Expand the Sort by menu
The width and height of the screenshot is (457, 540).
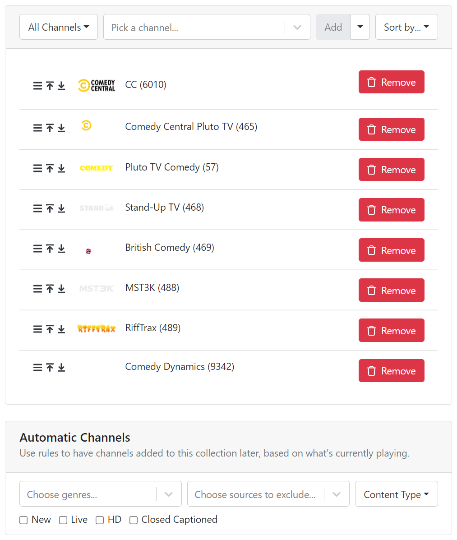tap(406, 27)
